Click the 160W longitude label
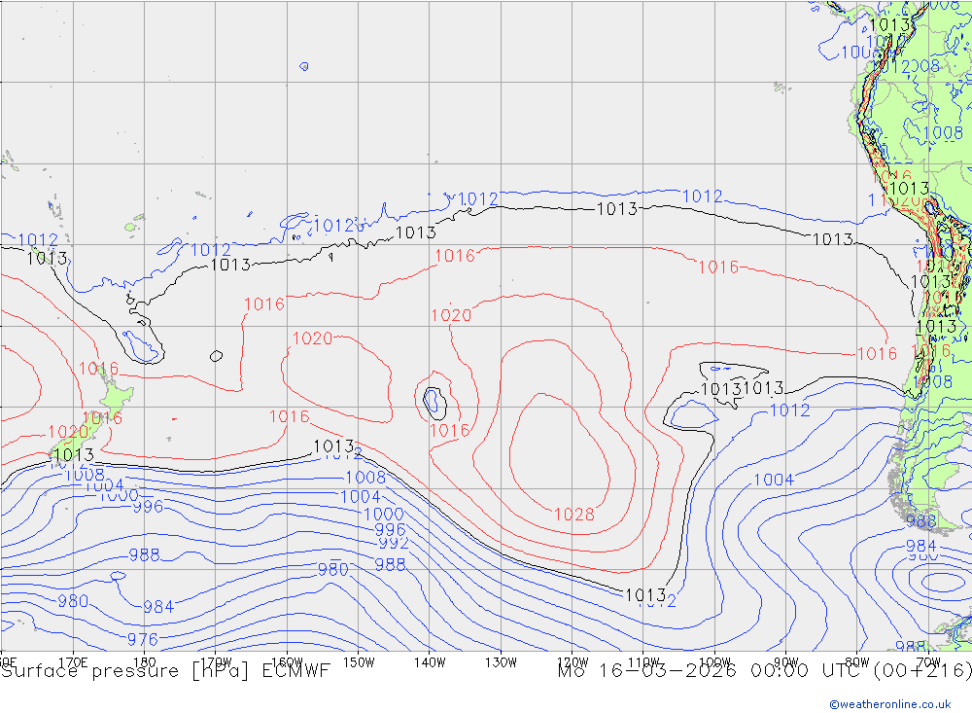This screenshot has width=972, height=713. [287, 662]
